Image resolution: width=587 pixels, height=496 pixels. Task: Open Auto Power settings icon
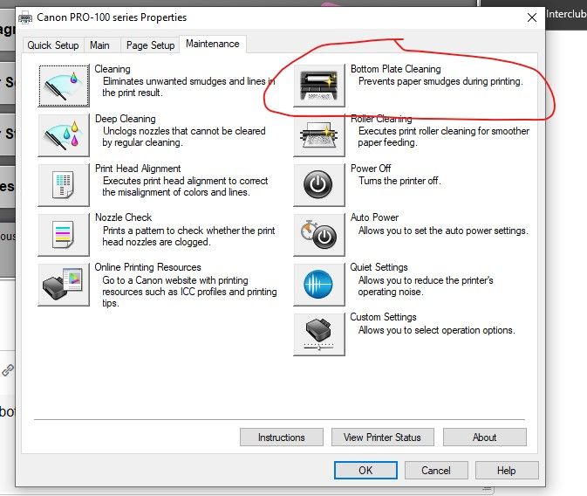(319, 235)
